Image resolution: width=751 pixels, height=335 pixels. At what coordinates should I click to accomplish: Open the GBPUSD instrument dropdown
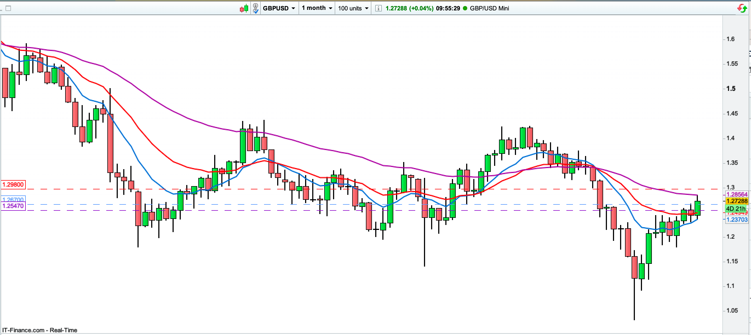point(279,8)
